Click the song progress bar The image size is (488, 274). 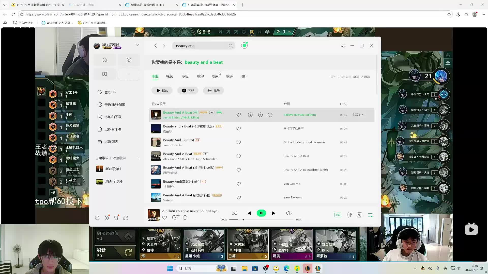coord(262,220)
